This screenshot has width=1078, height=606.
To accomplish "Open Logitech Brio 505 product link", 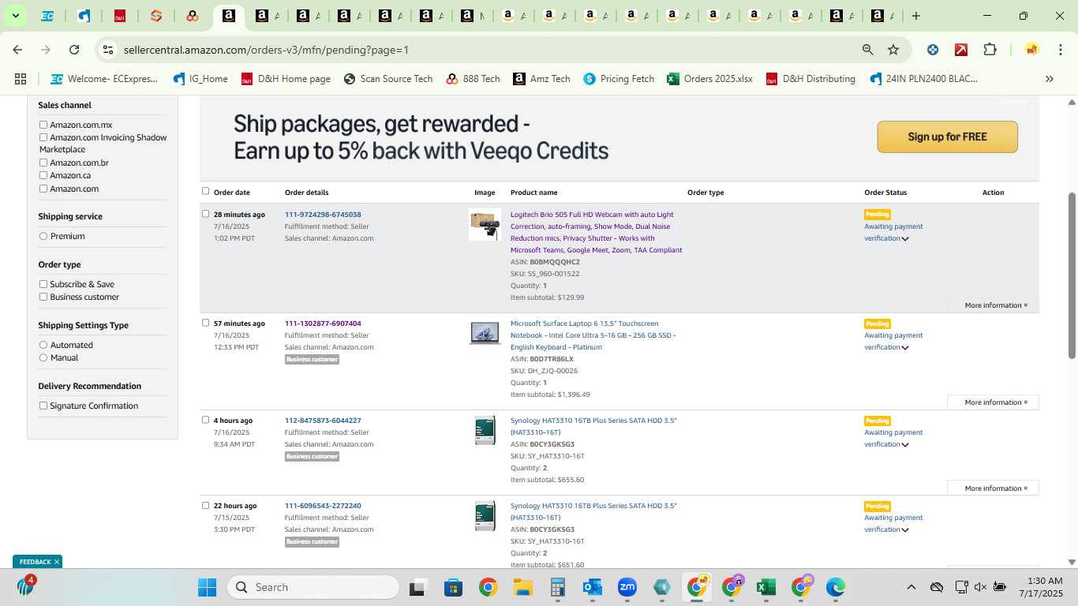I will tap(596, 232).
